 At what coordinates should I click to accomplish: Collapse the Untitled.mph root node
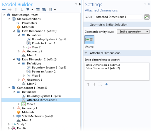pos(4,15)
